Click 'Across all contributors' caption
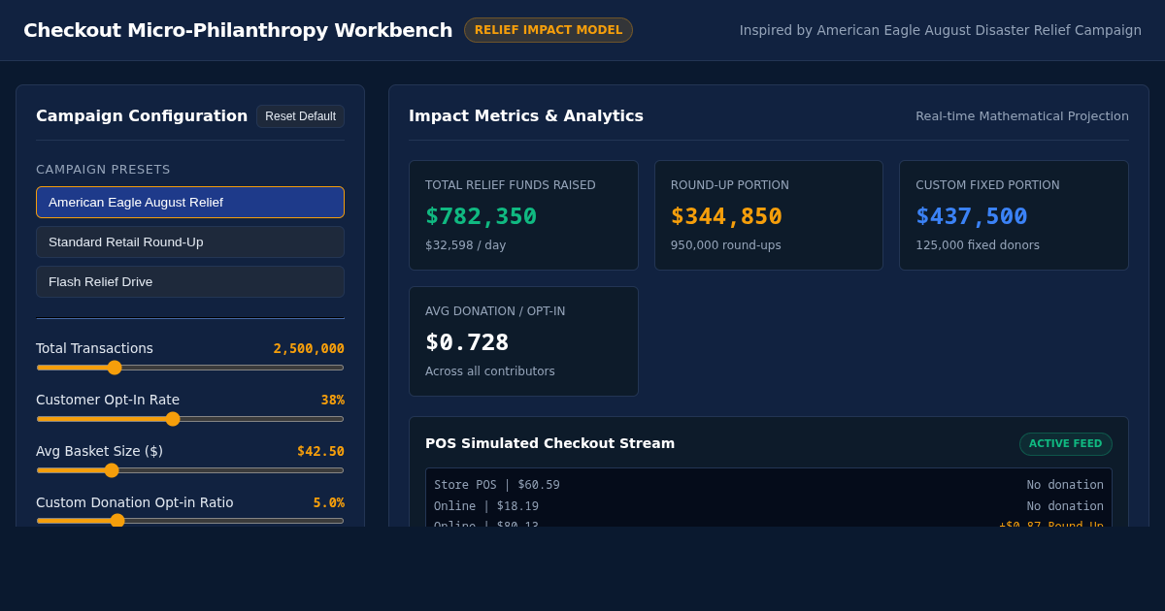 coord(490,371)
